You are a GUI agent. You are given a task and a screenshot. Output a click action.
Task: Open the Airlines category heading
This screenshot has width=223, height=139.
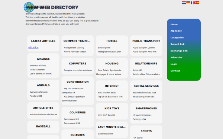pos(43,59)
